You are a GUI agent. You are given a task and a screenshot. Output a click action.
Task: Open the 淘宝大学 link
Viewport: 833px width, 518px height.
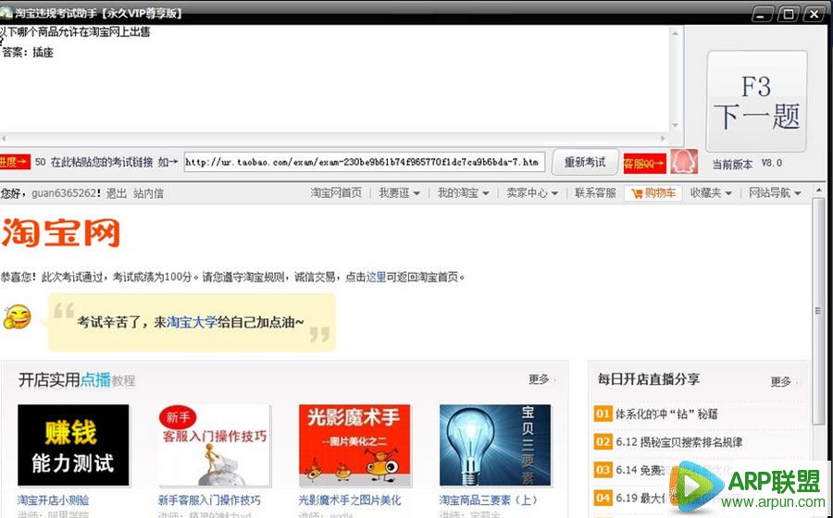[193, 323]
